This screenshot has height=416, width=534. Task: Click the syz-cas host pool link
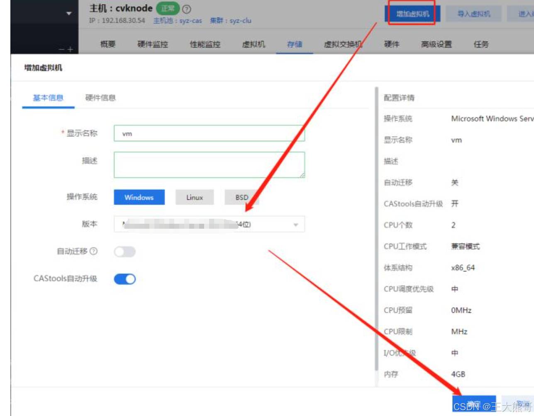(190, 21)
